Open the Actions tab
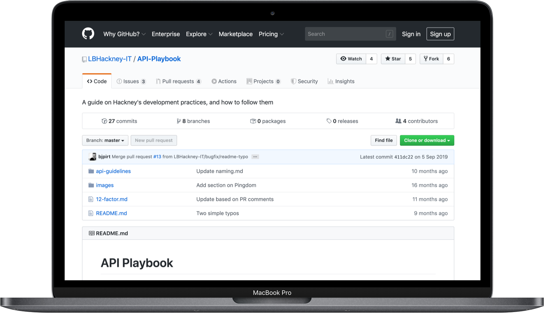544x313 pixels. point(224,82)
